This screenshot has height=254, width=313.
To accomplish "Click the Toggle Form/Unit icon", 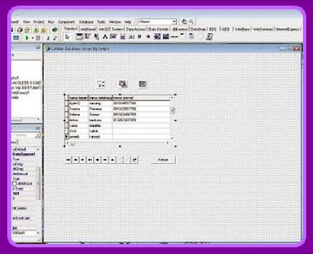I will click(16, 37).
